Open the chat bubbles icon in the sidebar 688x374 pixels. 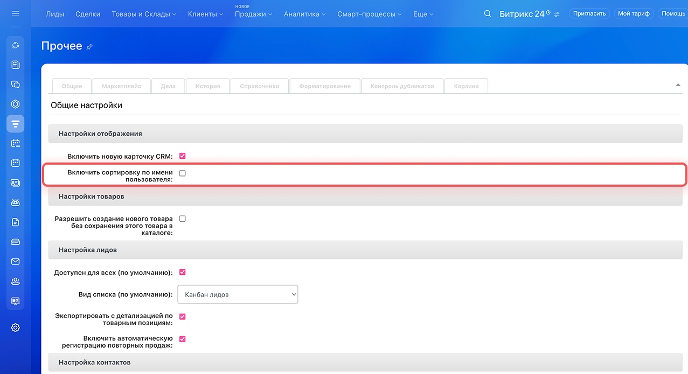pyautogui.click(x=15, y=84)
